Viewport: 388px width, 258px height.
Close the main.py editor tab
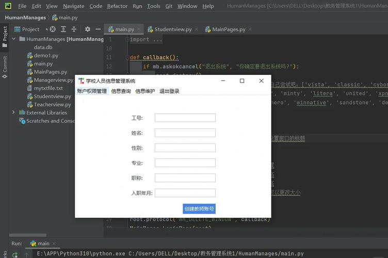tap(139, 29)
